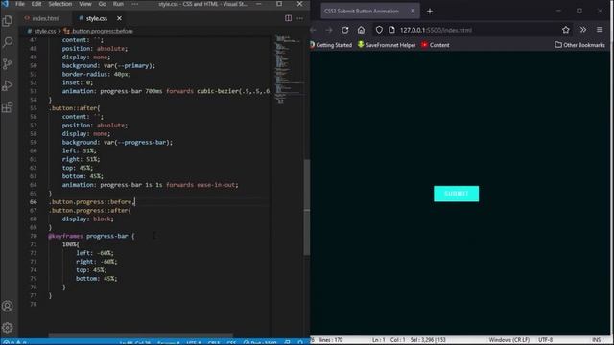Click the 'display: block;' code line
This screenshot has width=614, height=345.
87,218
